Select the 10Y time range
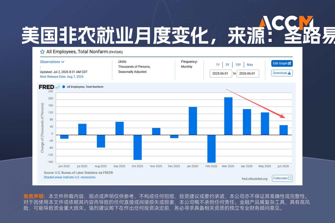The height and width of the screenshot is (223, 335). [x=238, y=65]
